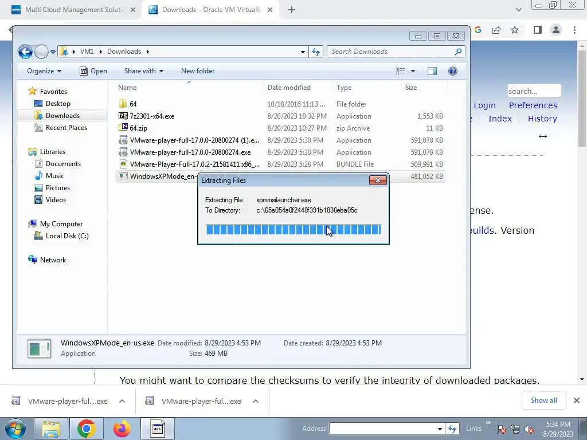This screenshot has height=440, width=587.
Task: Close the downloads bar
Action: point(577,400)
